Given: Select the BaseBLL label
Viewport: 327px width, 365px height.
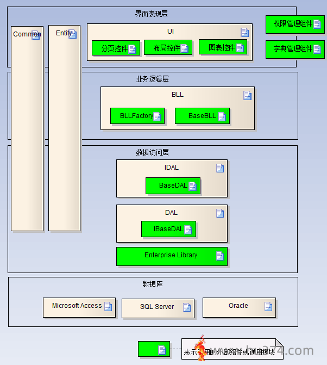Looking at the screenshot, I should [x=202, y=116].
